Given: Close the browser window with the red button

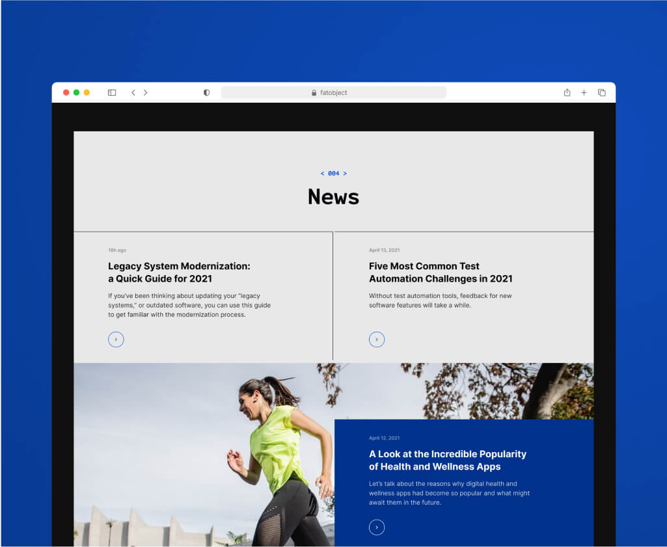Looking at the screenshot, I should click(66, 92).
